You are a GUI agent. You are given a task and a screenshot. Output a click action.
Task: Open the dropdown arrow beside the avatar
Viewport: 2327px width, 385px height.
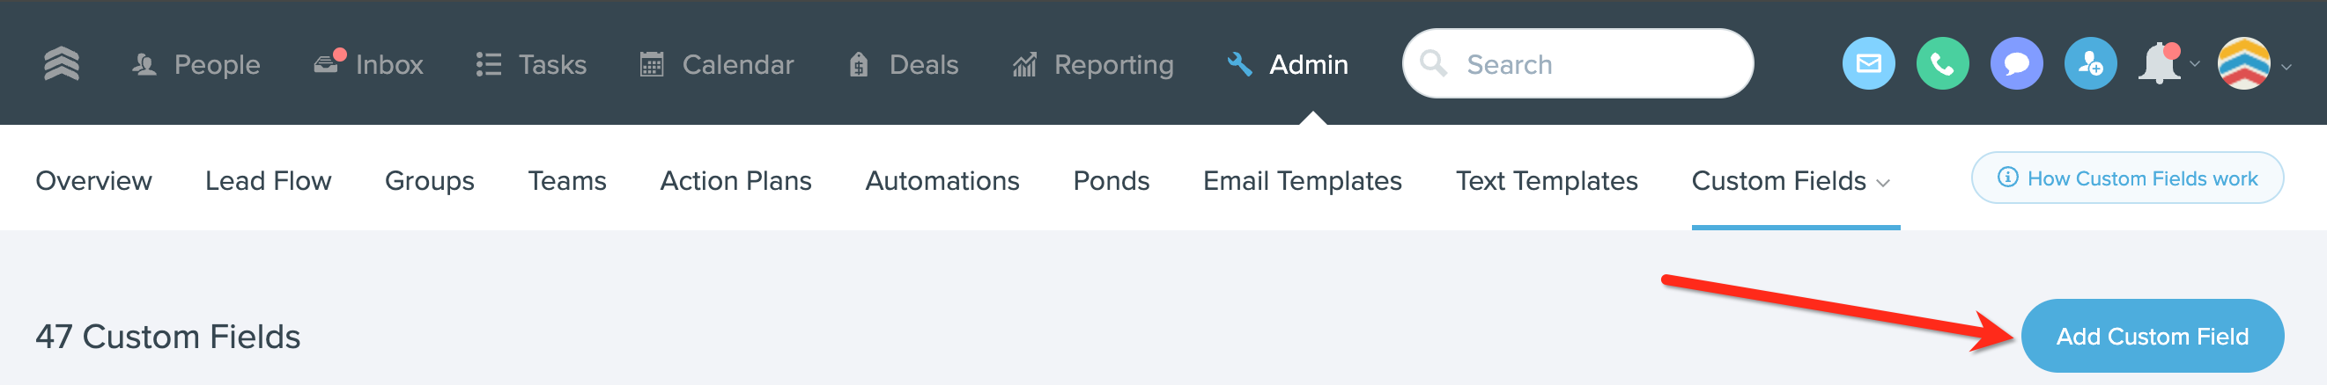coord(2286,66)
